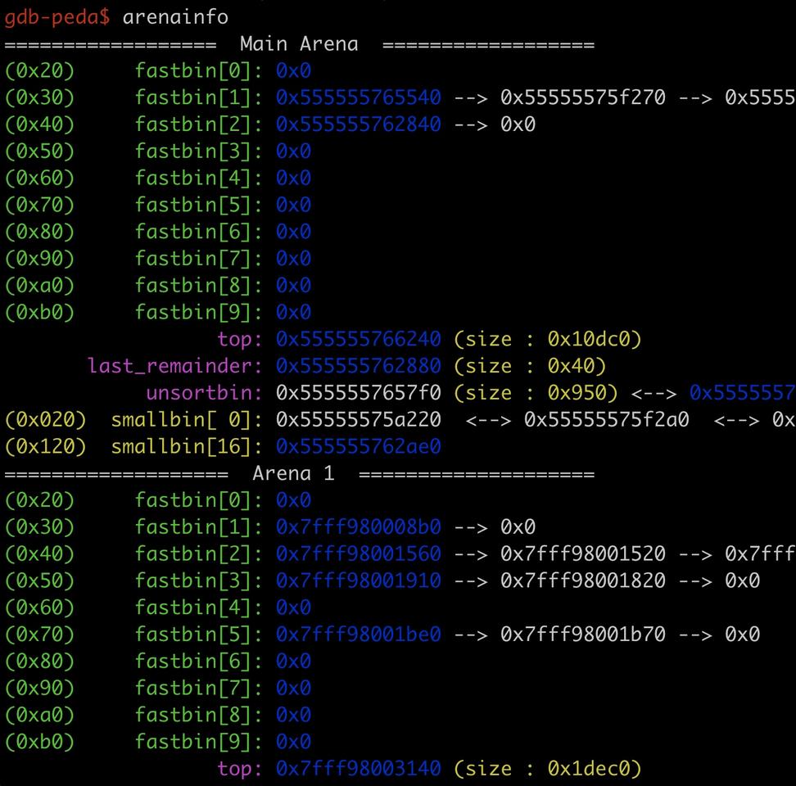Click the smallbin[16] label
The image size is (796, 786).
(187, 446)
